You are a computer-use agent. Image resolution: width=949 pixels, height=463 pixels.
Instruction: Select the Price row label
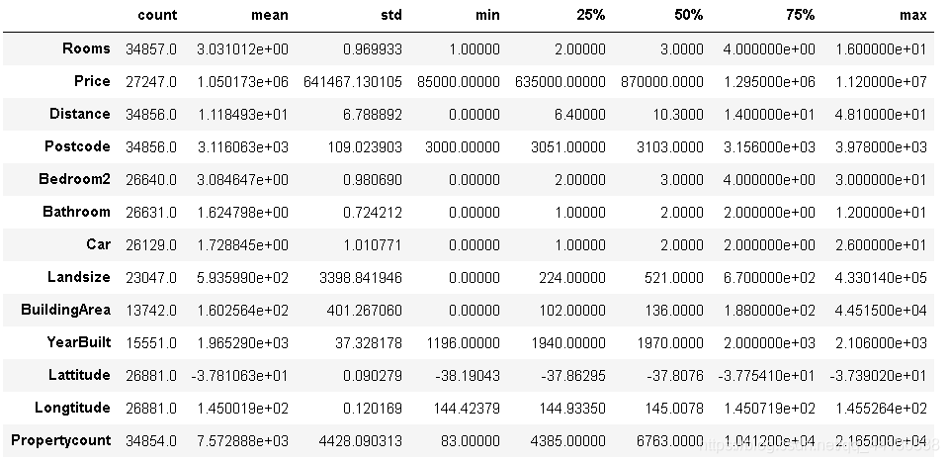93,81
